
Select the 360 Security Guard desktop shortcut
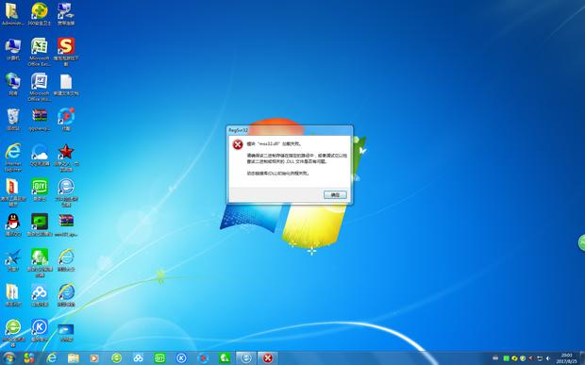40,14
